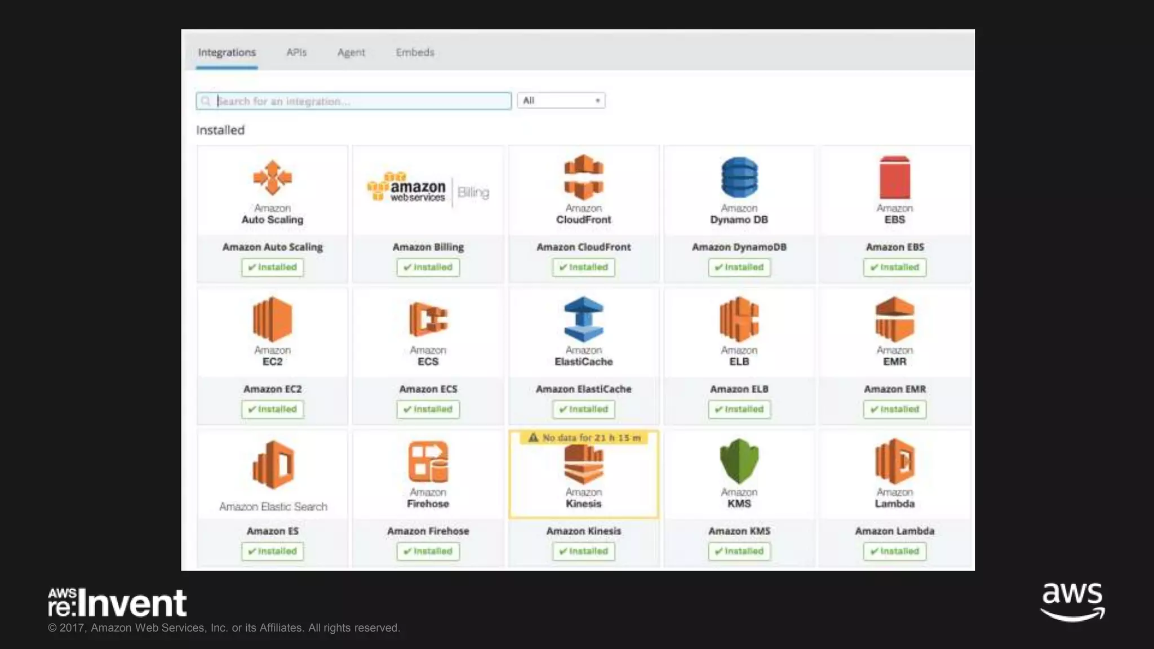Image resolution: width=1154 pixels, height=649 pixels.
Task: Click the Installed button under Amazon EMR
Action: [895, 409]
